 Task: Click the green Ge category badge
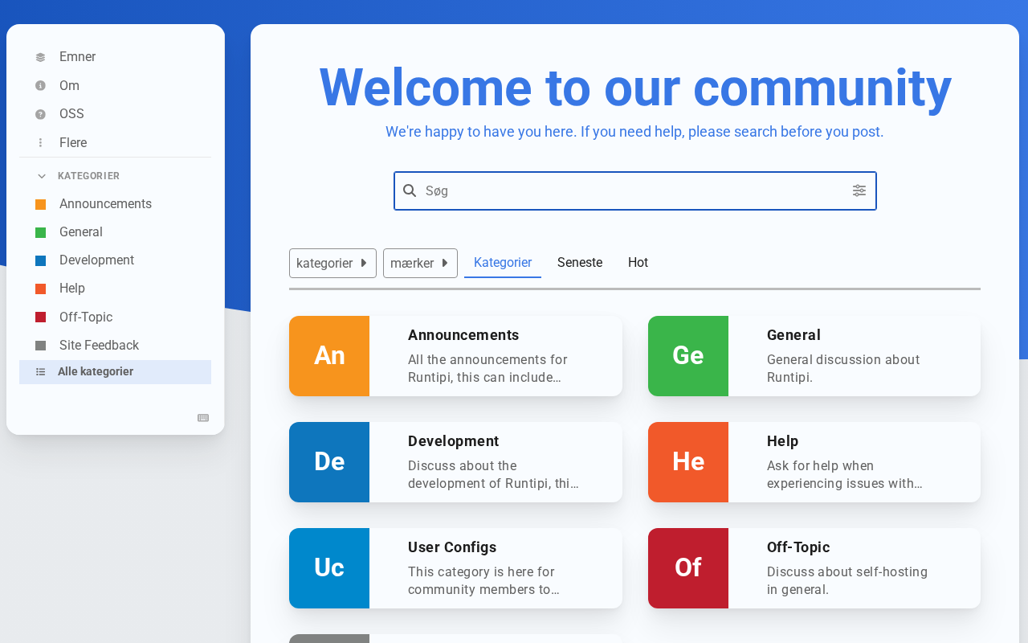(x=688, y=356)
